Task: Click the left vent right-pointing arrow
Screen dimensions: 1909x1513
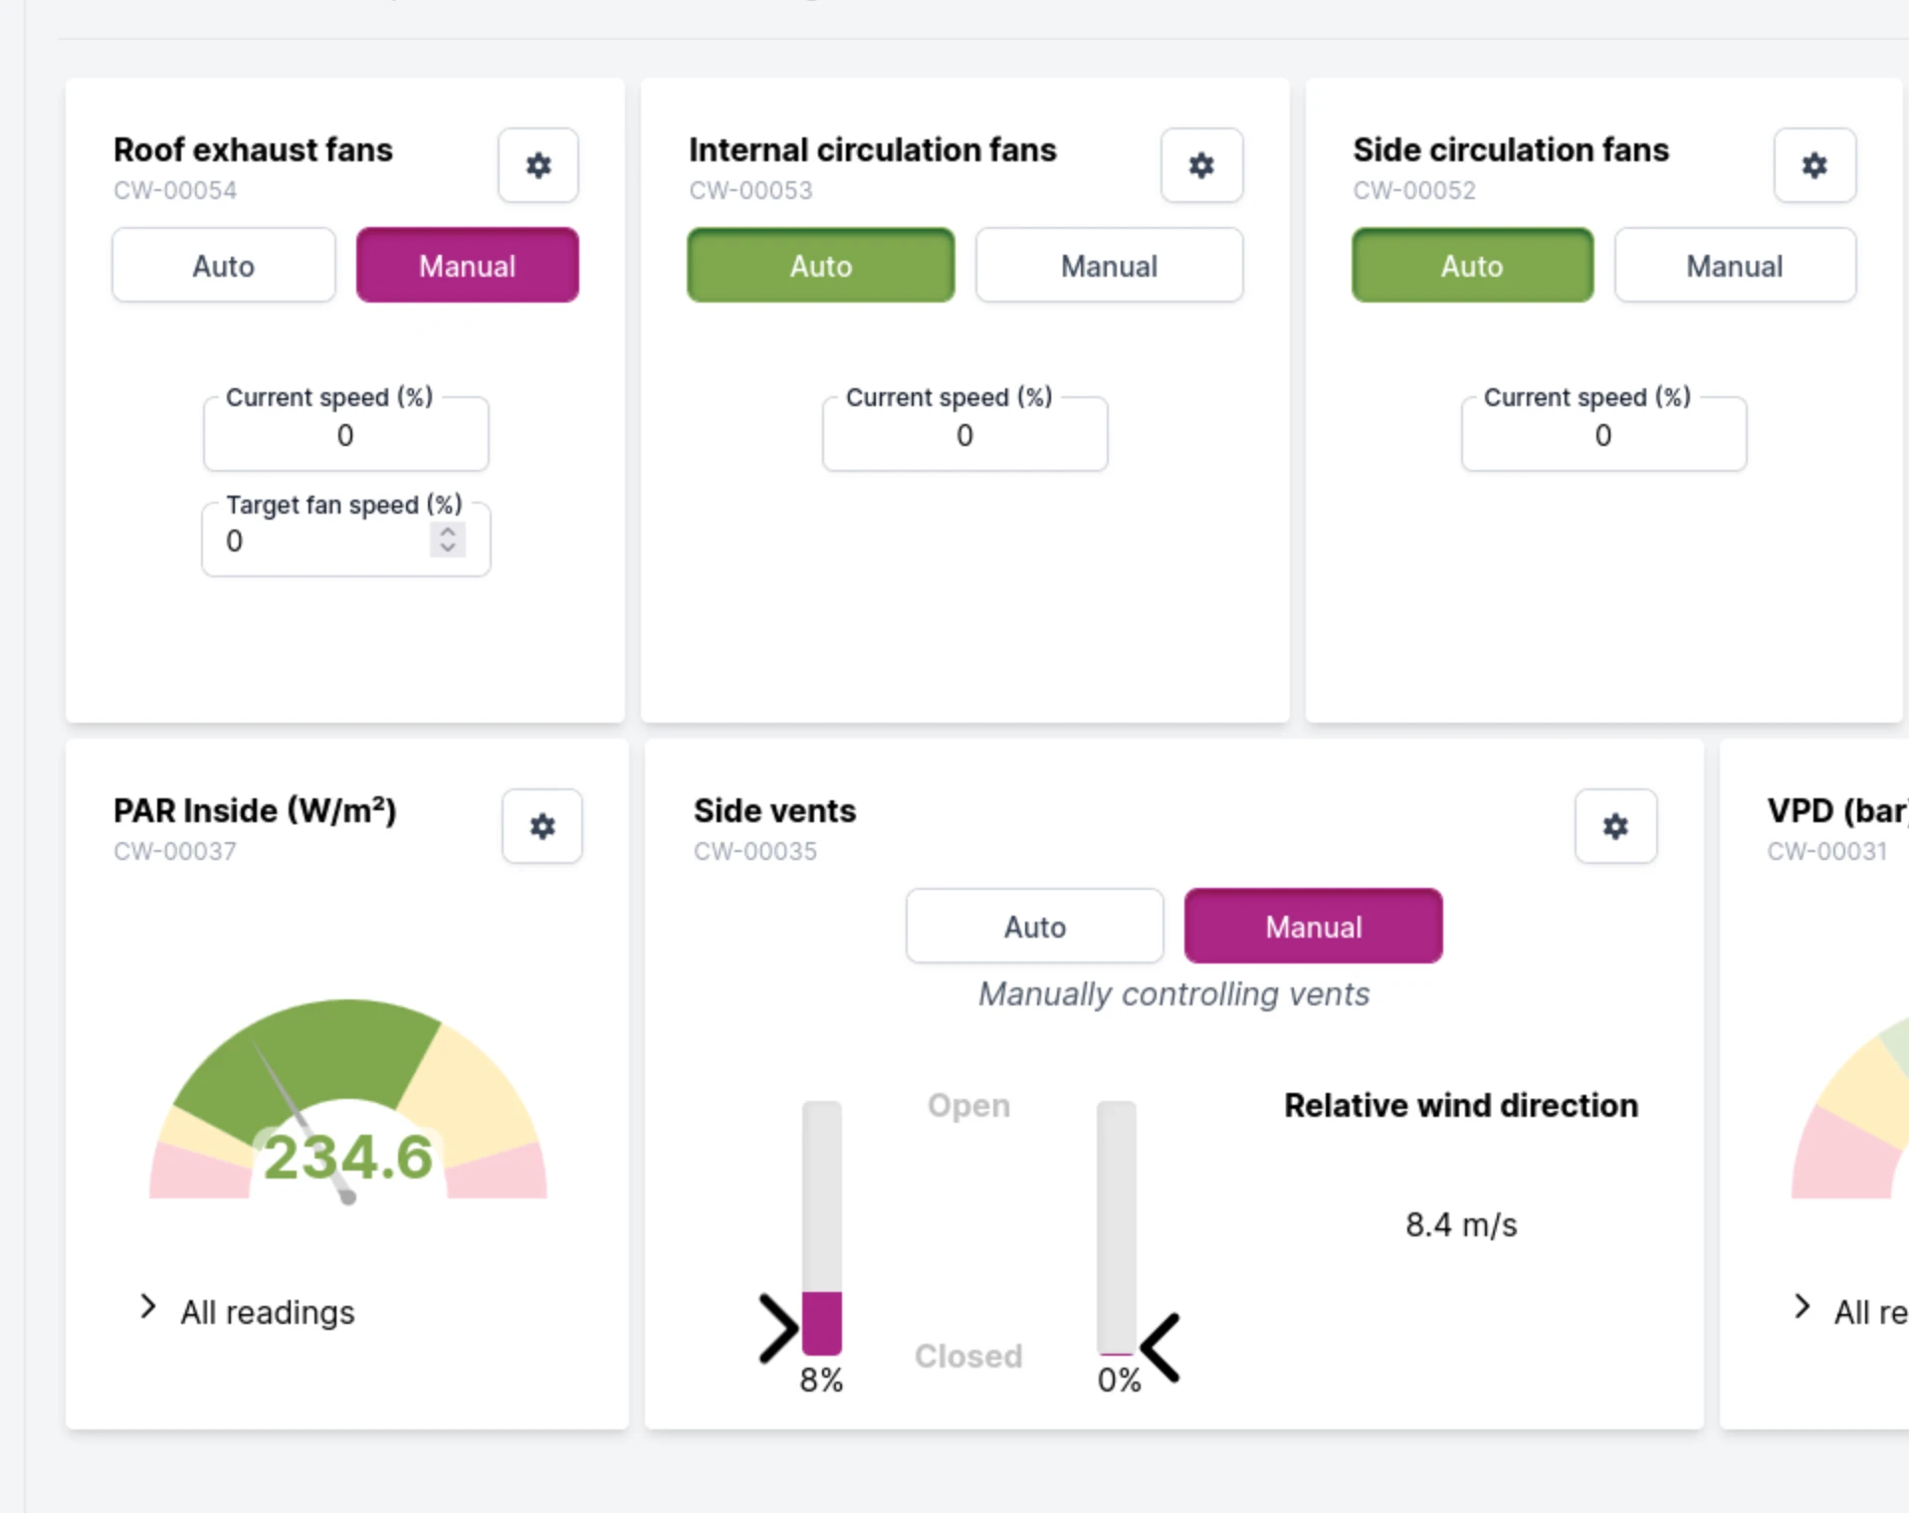Action: click(x=778, y=1328)
